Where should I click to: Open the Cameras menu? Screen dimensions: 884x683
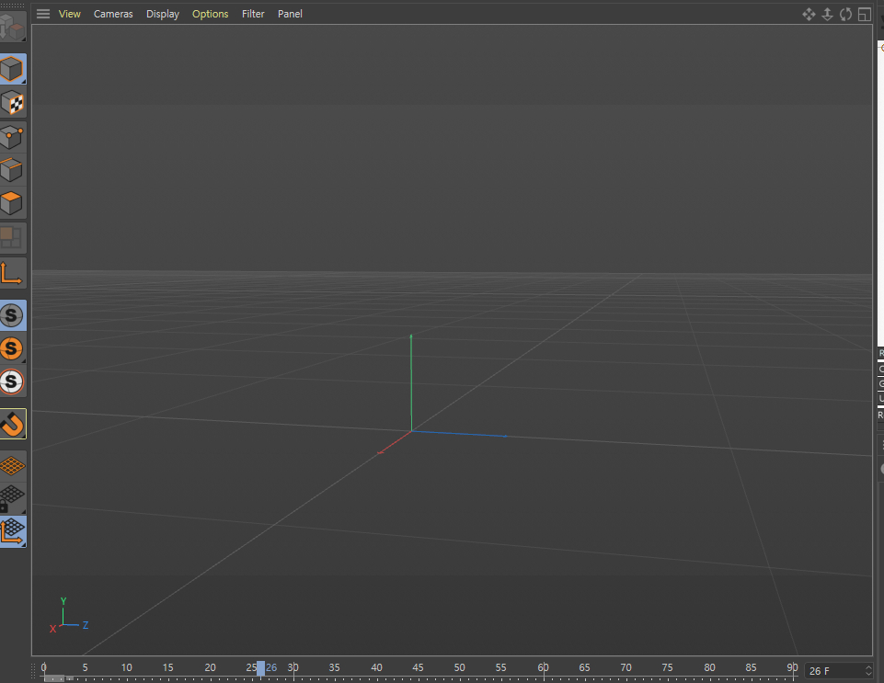click(113, 14)
